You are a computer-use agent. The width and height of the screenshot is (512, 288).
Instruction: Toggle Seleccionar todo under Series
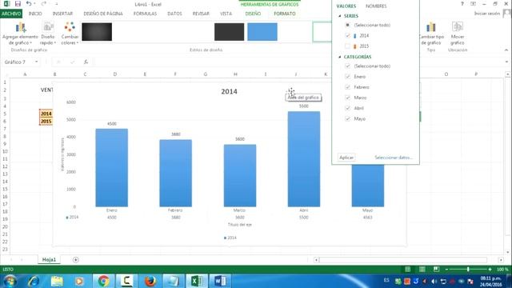tap(347, 25)
